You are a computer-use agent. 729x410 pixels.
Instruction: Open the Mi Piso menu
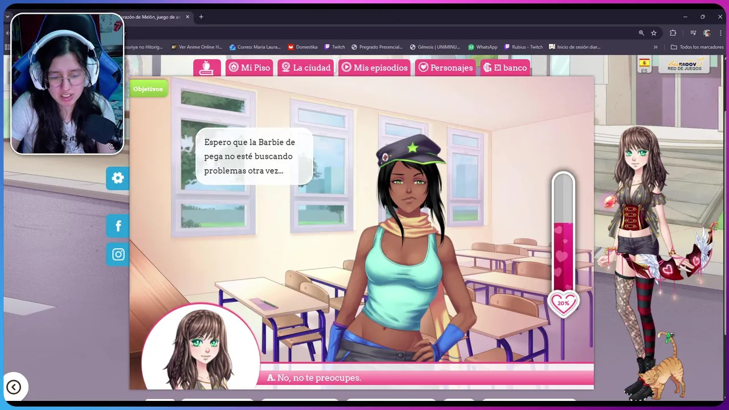(249, 68)
